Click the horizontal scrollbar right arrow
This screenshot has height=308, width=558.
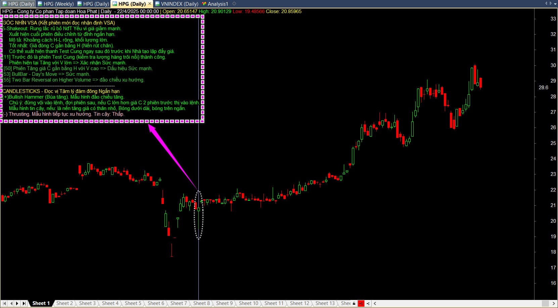coord(554,303)
